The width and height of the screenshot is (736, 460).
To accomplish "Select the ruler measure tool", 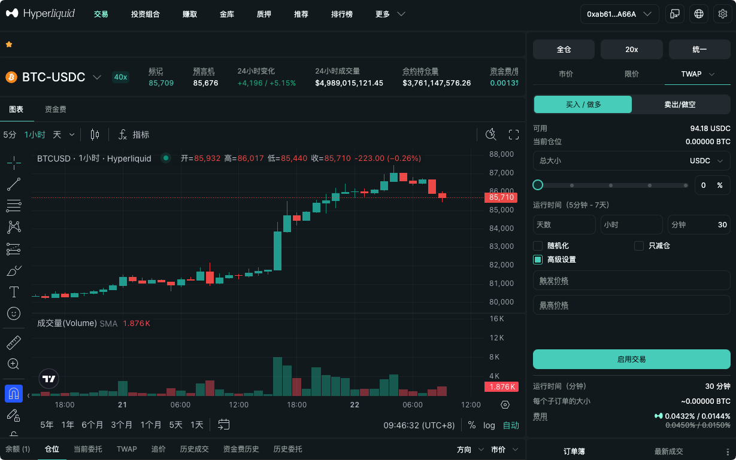I will (14, 343).
